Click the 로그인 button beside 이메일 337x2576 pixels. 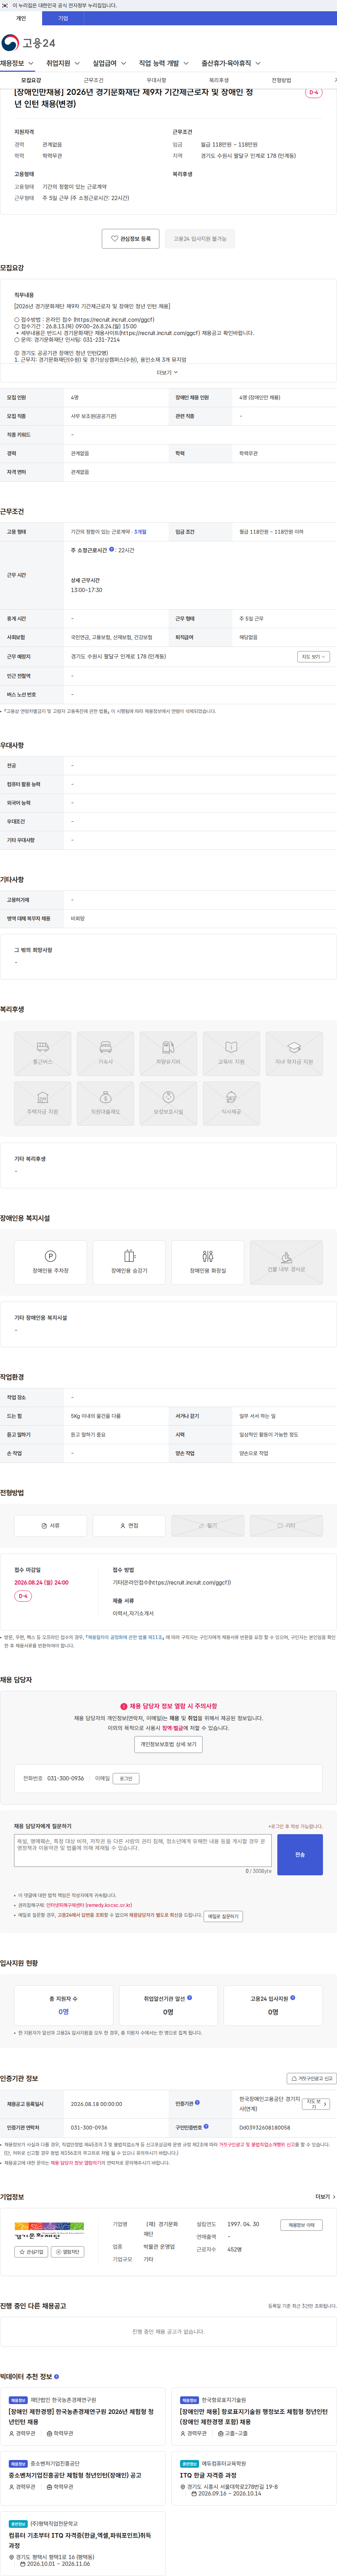click(x=126, y=1778)
